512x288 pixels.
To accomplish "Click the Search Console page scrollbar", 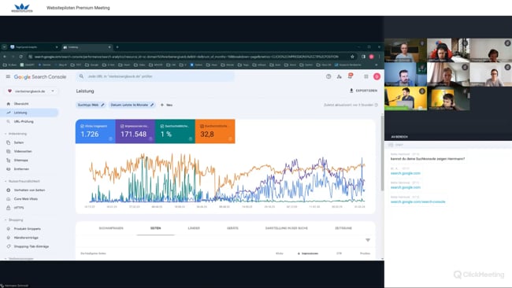I will [x=382, y=153].
